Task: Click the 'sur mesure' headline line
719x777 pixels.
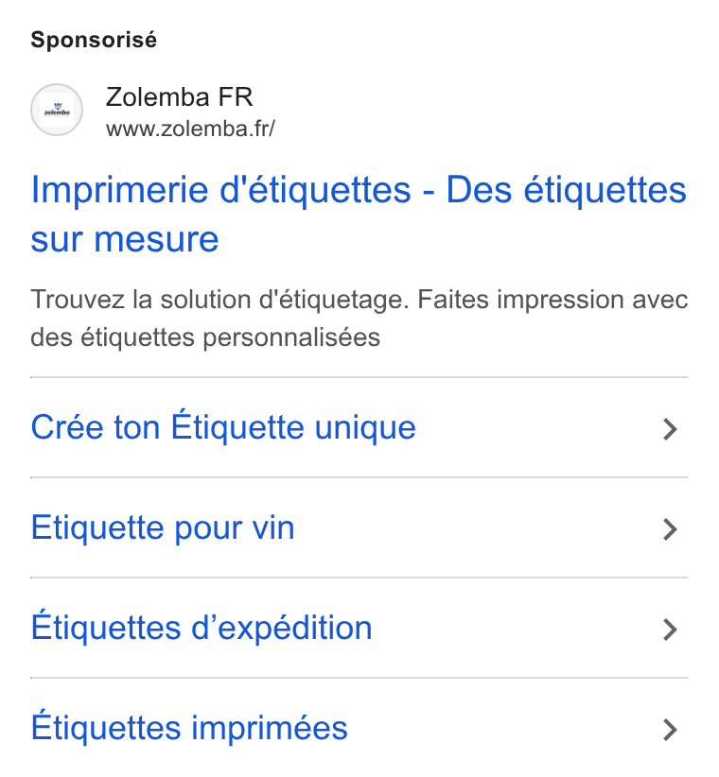Action: [125, 239]
